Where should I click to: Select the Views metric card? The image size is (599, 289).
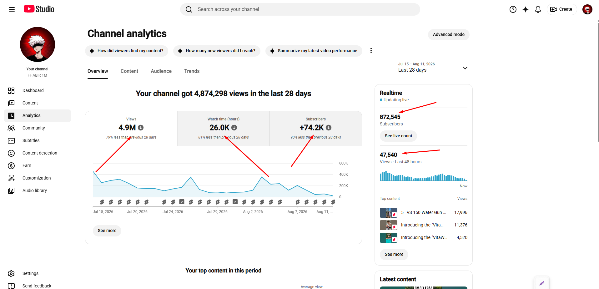coord(131,128)
